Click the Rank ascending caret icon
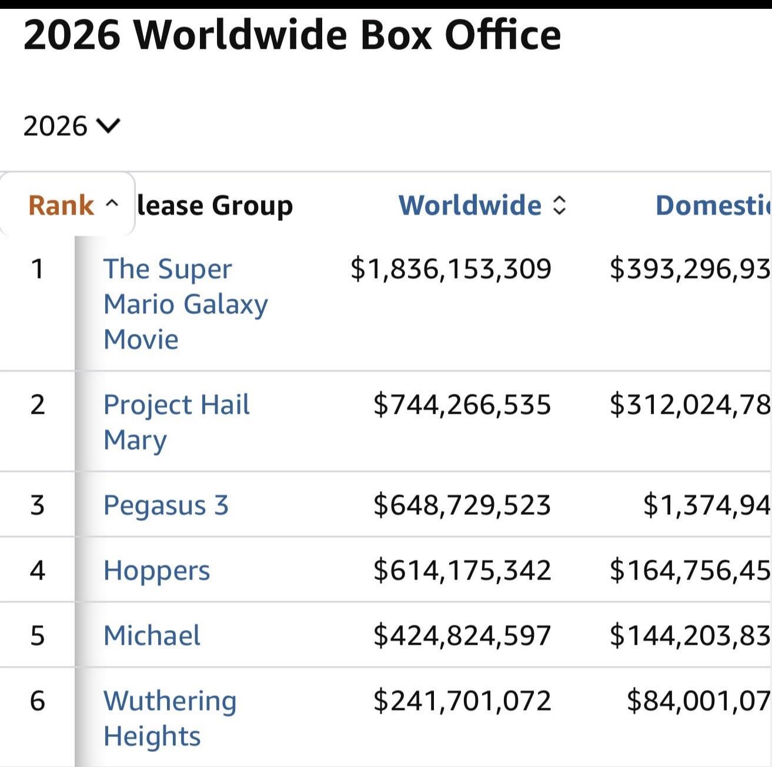The width and height of the screenshot is (772, 767). coord(112,204)
